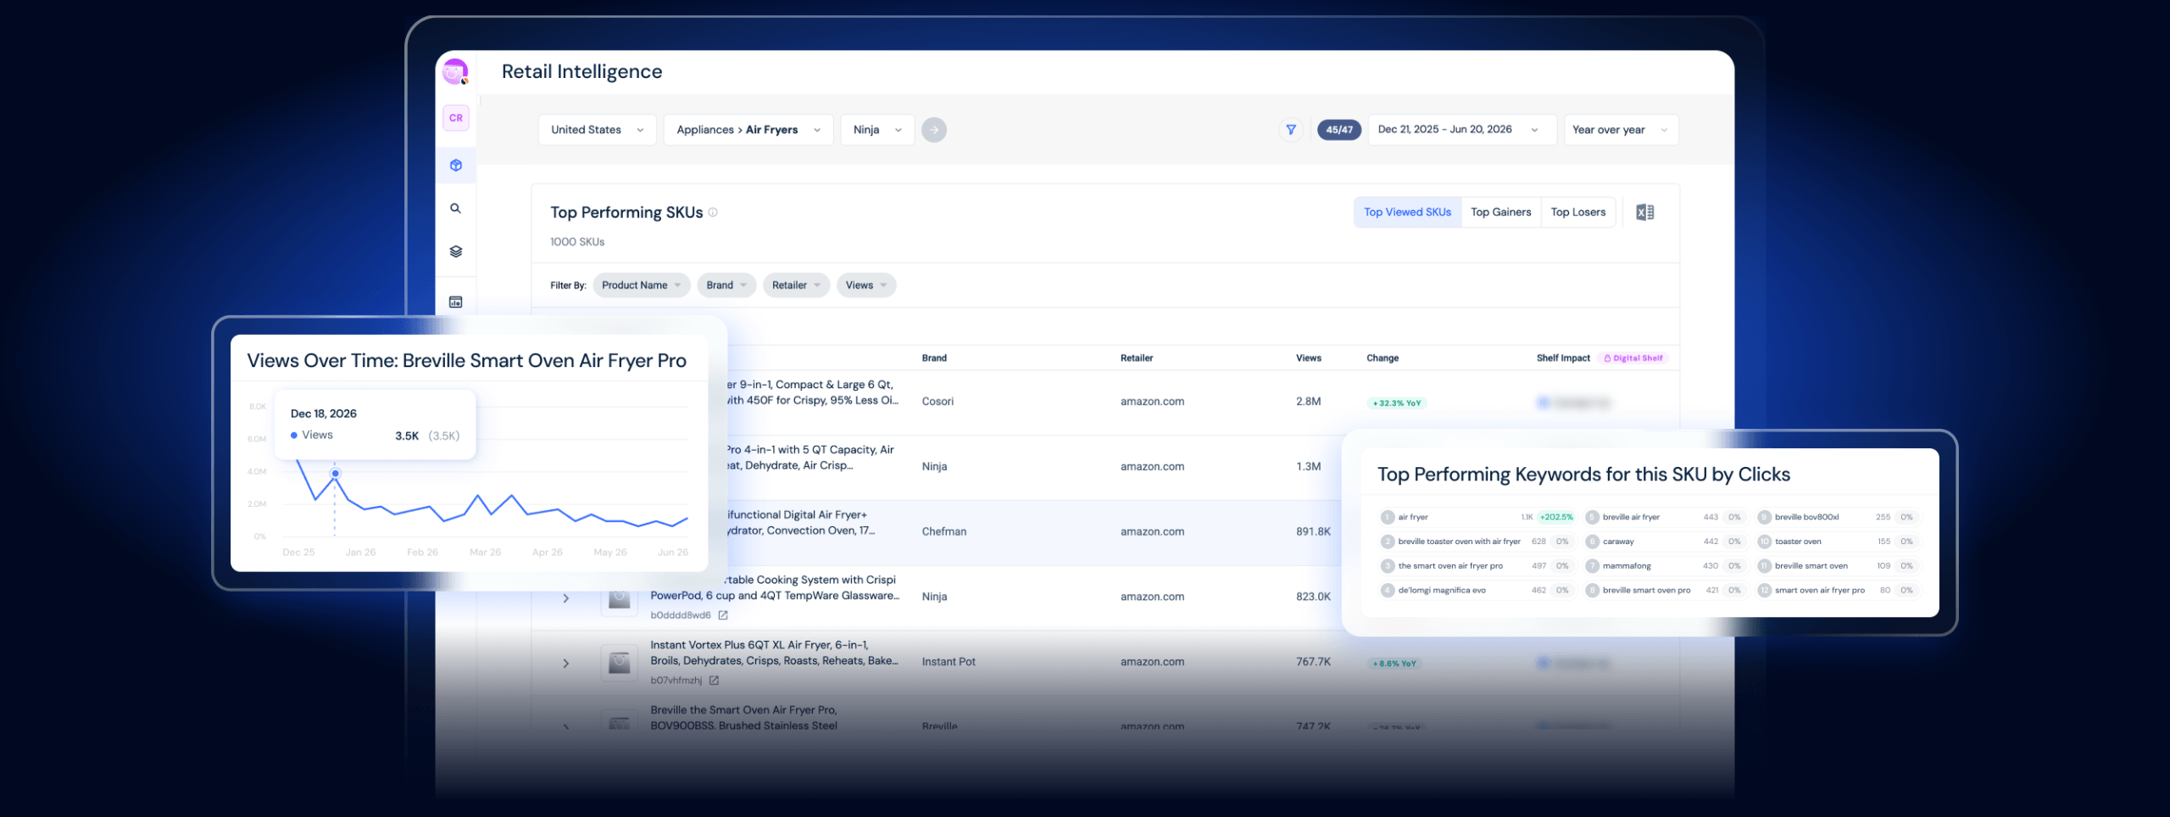Open external link icon next to b0dddd8wd6

click(723, 615)
